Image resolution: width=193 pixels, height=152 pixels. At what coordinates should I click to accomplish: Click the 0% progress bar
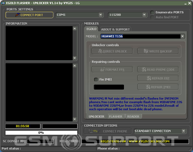coord(41,133)
